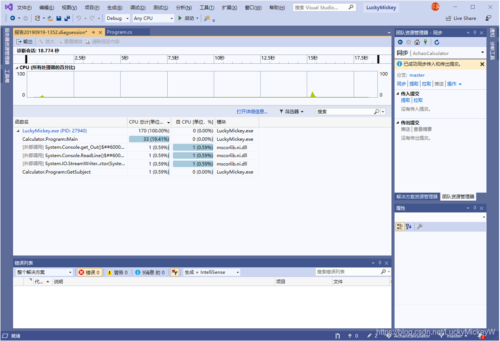Toggle the messages (消息) filter
This screenshot has height=341, width=500.
tap(150, 272)
